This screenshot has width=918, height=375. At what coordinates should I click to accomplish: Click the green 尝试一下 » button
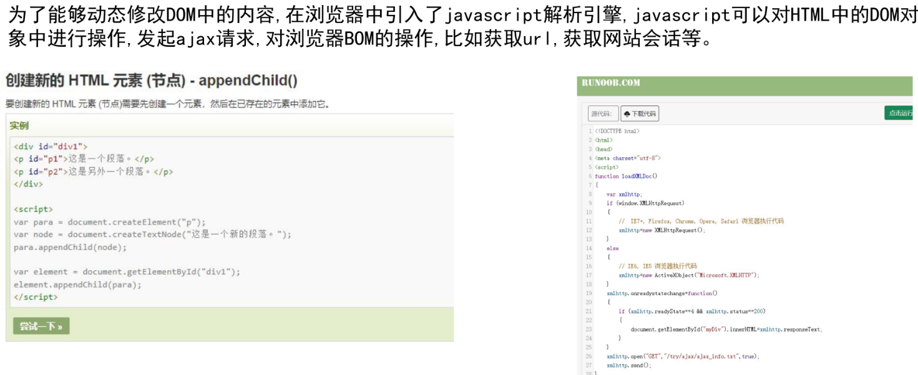tap(41, 326)
